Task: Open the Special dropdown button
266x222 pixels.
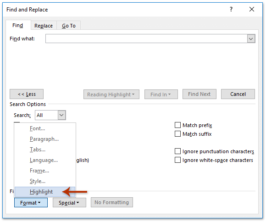Action: [x=69, y=203]
